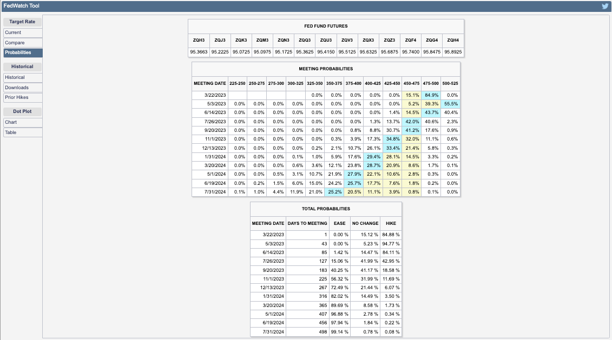Open the Current target rate view

click(23, 33)
